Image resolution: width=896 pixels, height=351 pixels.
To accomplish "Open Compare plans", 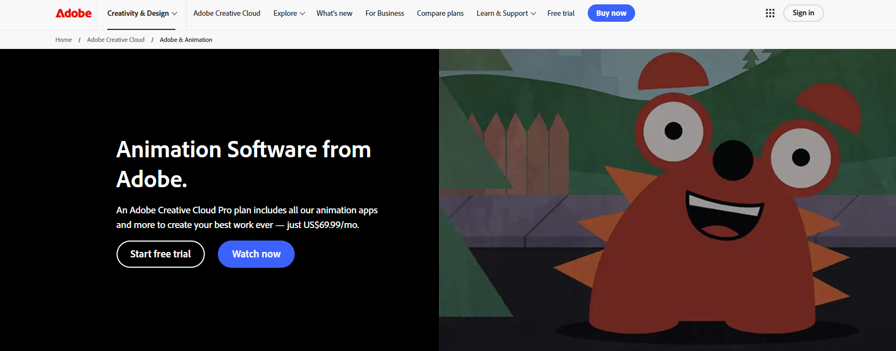I will (440, 13).
